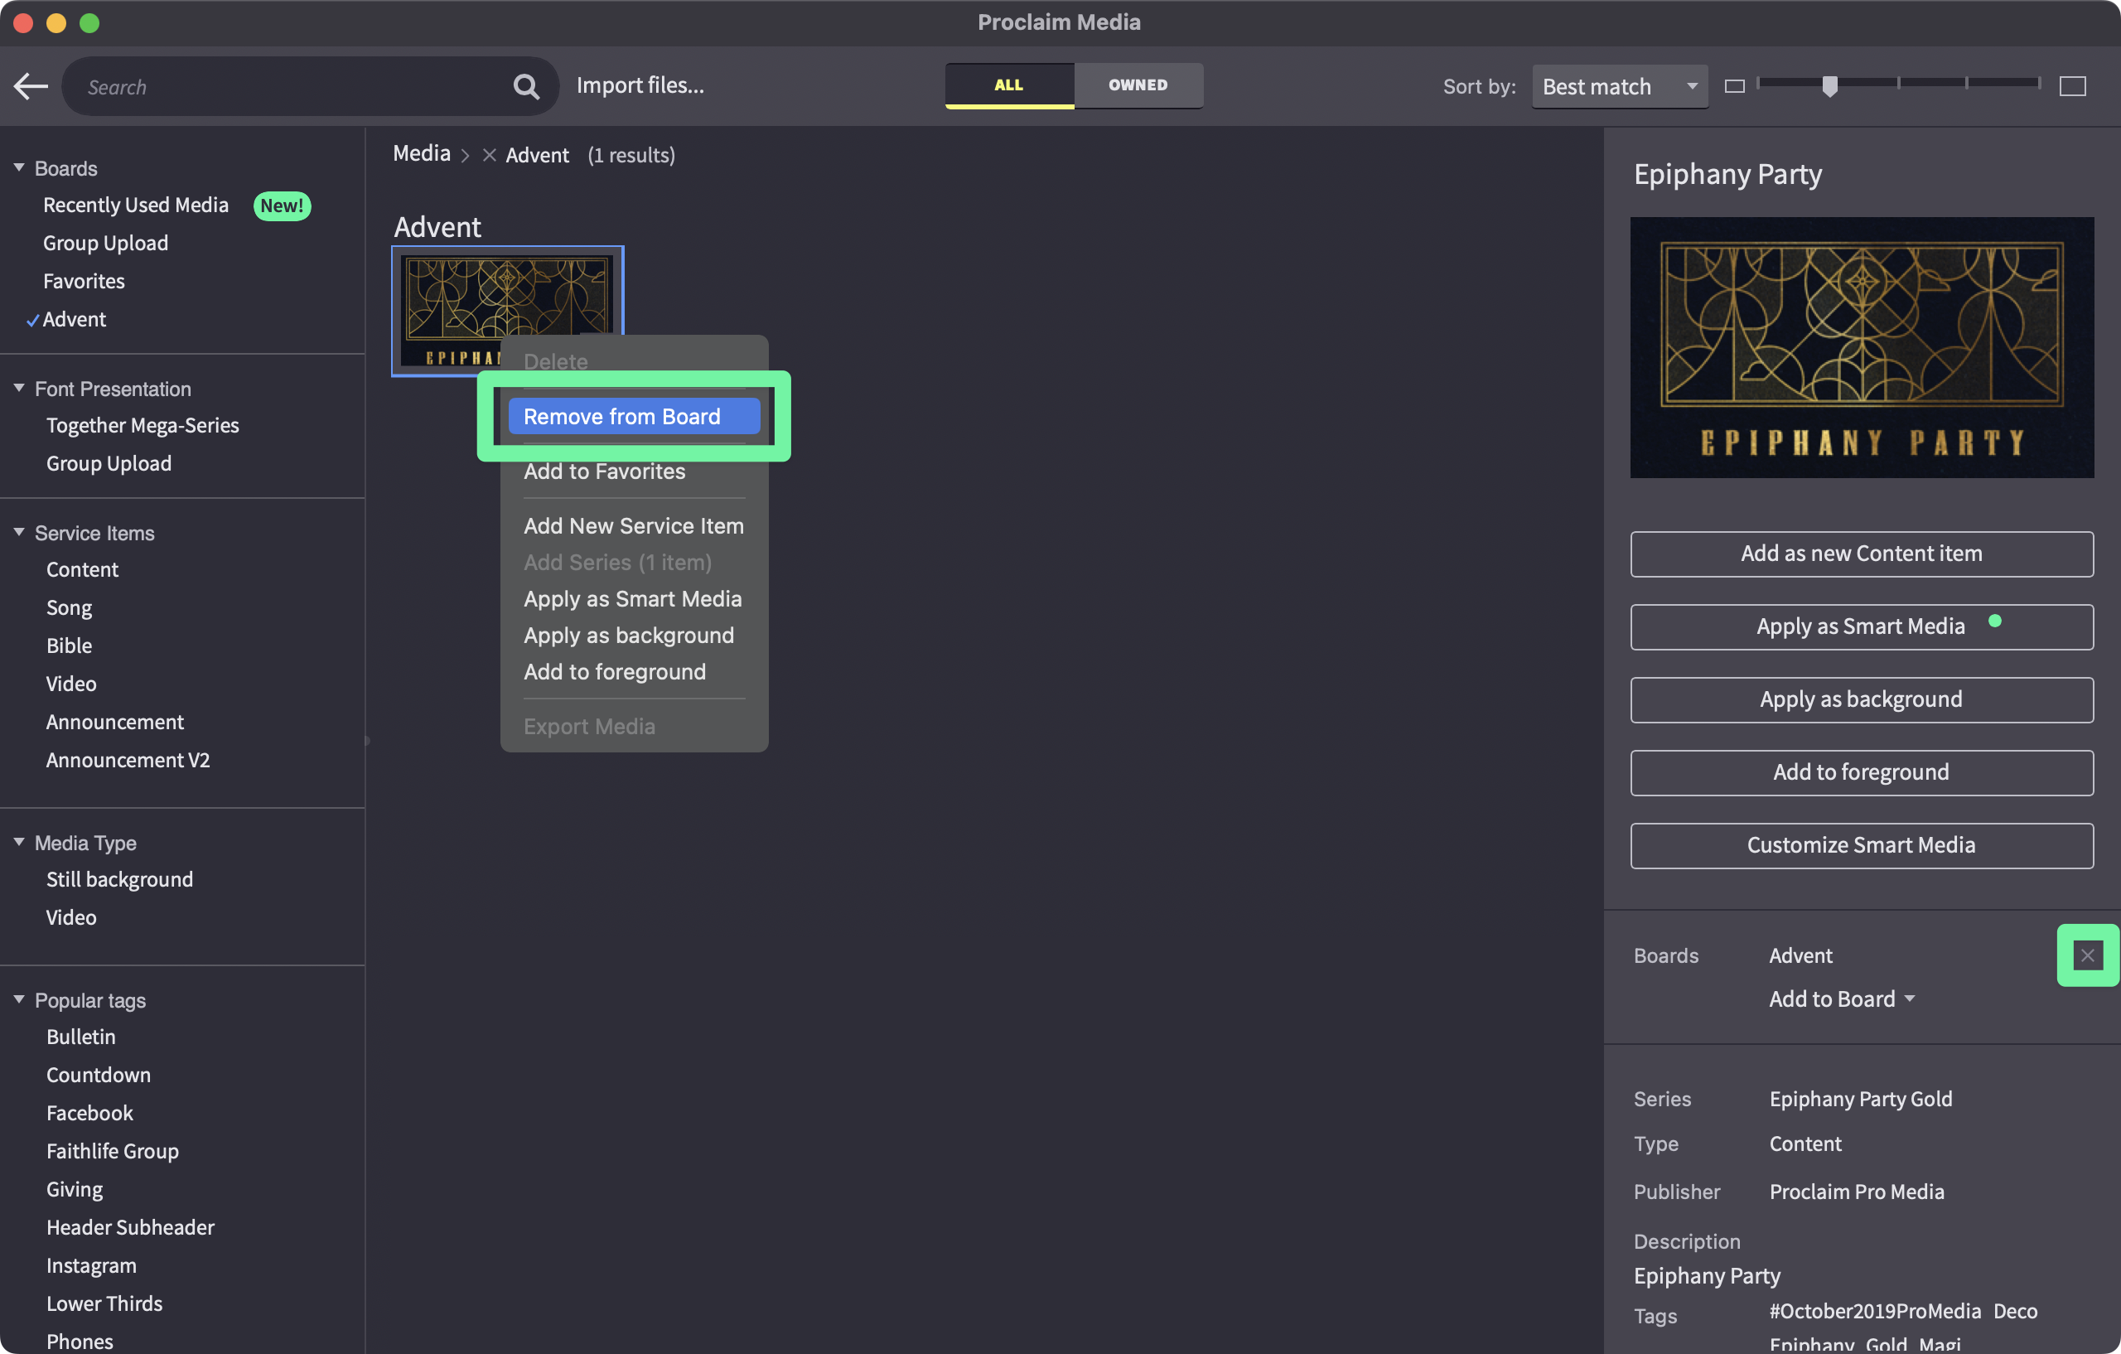
Task: Filter by Video under Media Type
Action: pos(71,917)
